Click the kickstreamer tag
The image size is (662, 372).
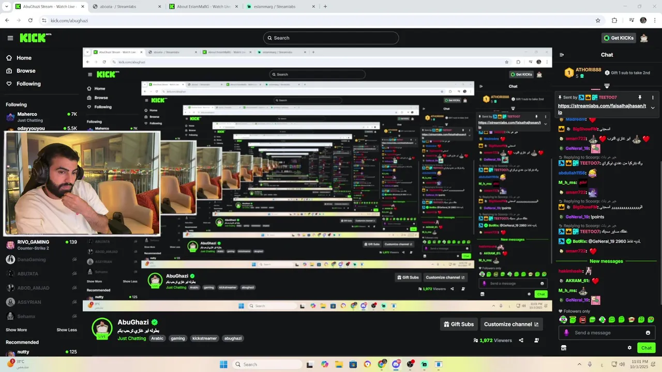pos(205,338)
